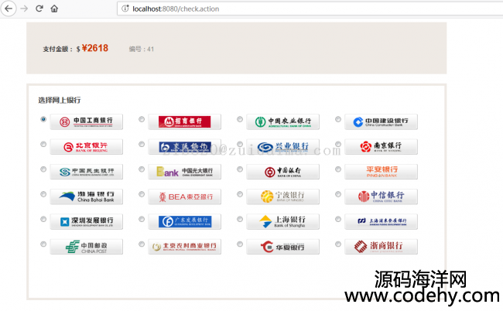Select the 中国建设银行 radio button
Image resolution: width=503 pixels, height=311 pixels.
click(x=338, y=119)
